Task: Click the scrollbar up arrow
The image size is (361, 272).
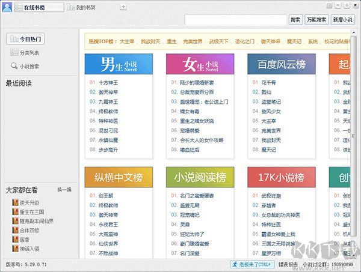Action: 353,32
